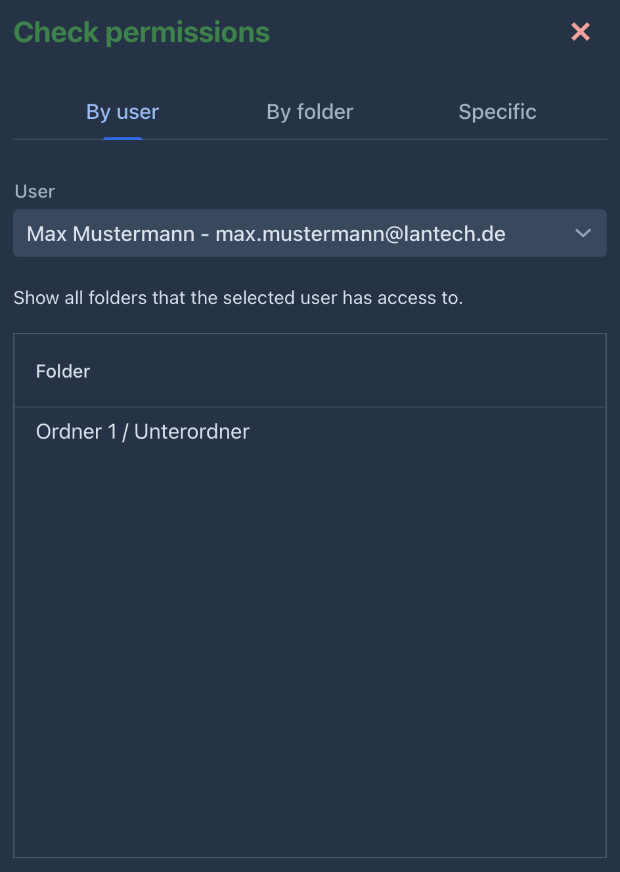The image size is (620, 872).
Task: Click the blue underline beneath By user
Action: coord(123,138)
